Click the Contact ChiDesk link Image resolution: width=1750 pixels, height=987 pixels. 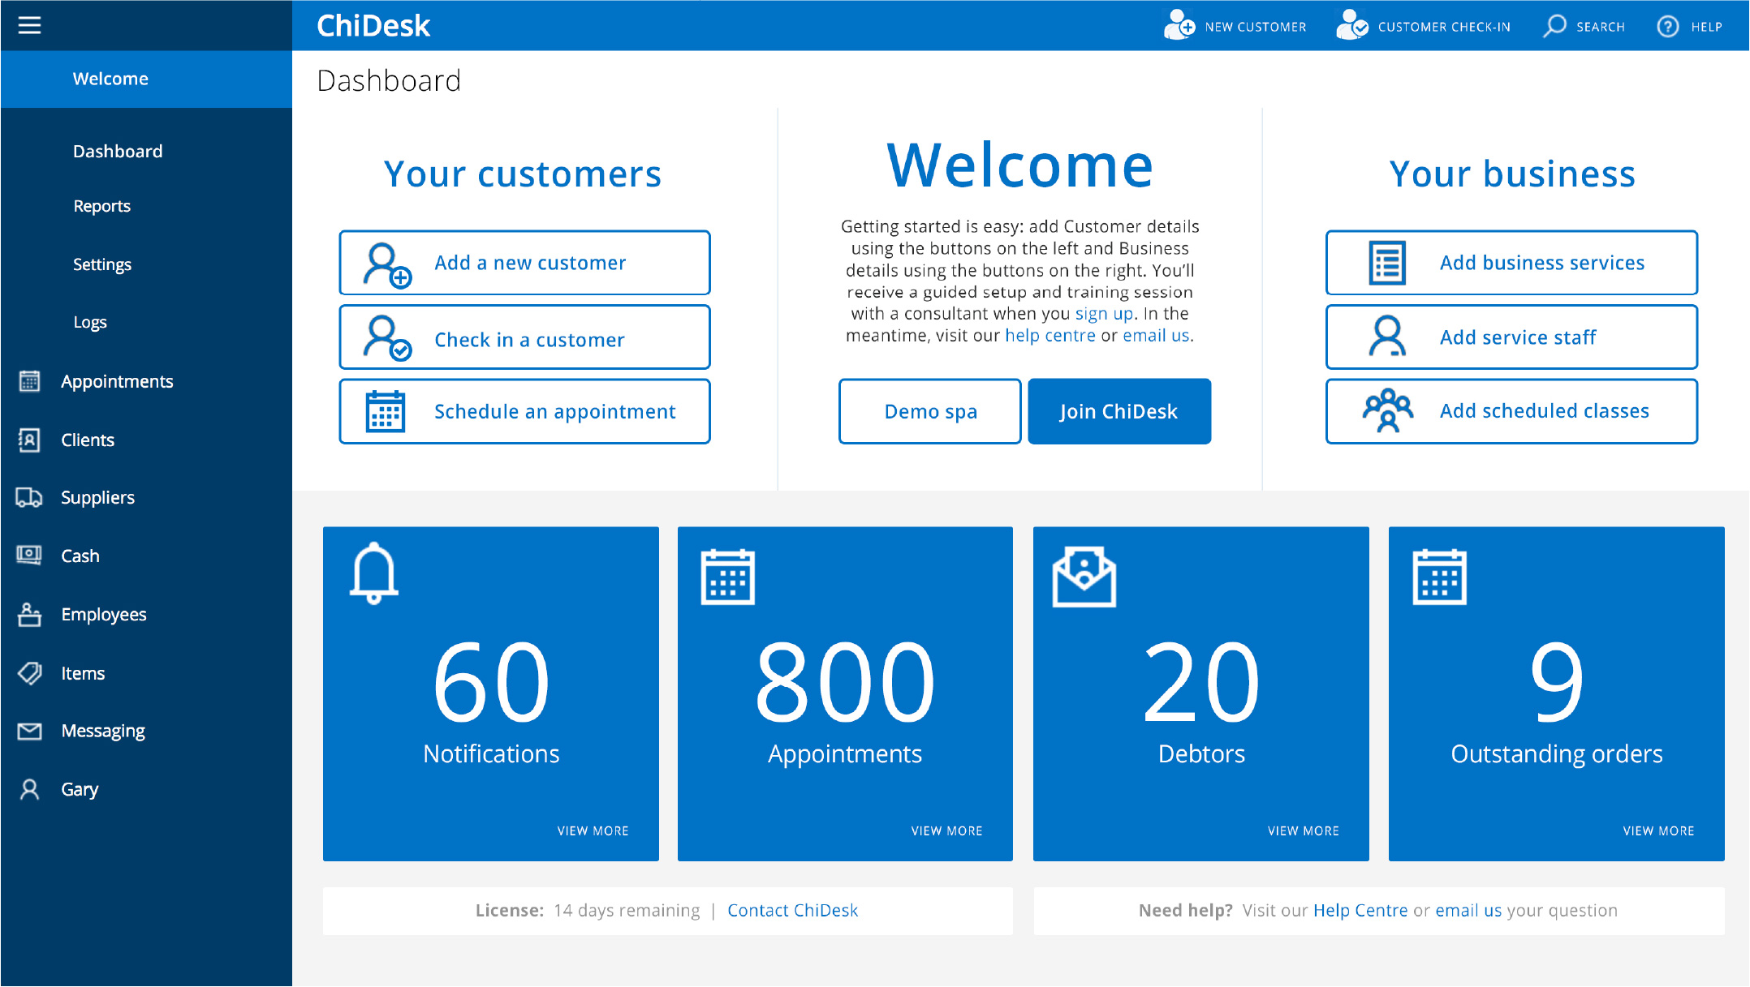tap(793, 911)
